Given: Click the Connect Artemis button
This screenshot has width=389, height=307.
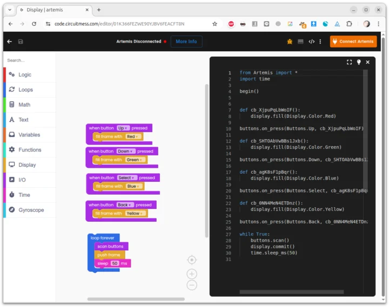Looking at the screenshot, I should 353,42.
